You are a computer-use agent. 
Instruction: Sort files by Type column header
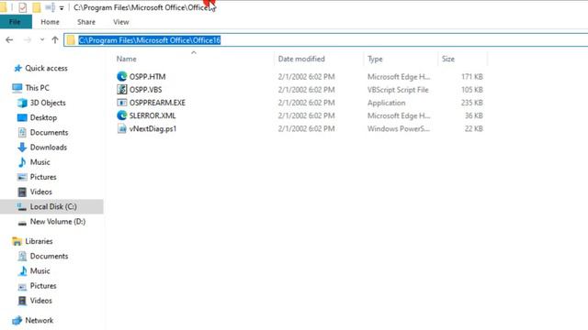pos(375,59)
